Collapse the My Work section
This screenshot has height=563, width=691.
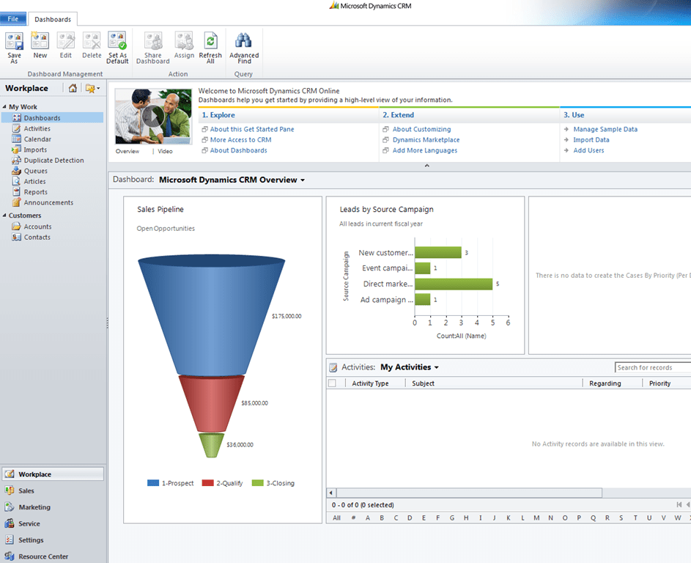coord(4,107)
